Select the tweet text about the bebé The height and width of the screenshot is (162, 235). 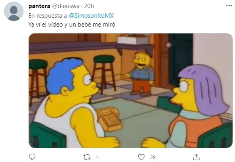(72, 25)
